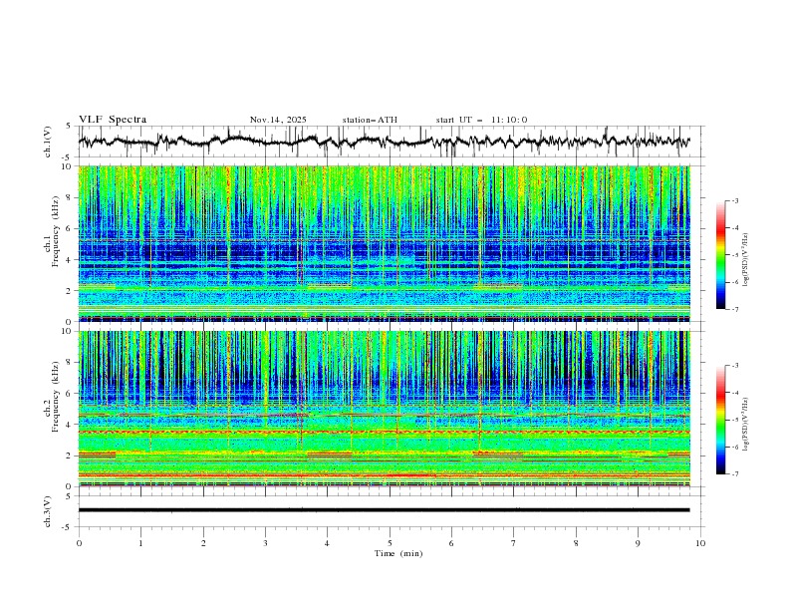Click the "Time (min)" axis label
Screen dimensions: 789x610
(398, 553)
